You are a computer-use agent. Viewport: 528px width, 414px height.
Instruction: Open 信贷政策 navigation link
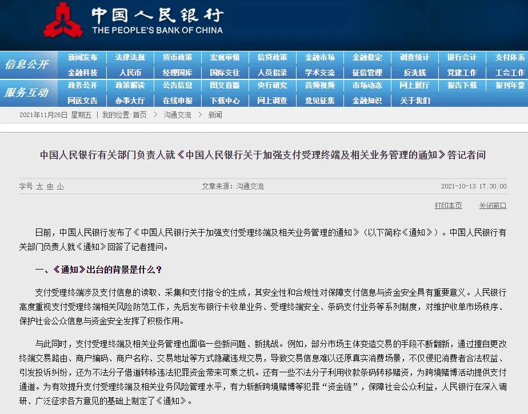[273, 58]
